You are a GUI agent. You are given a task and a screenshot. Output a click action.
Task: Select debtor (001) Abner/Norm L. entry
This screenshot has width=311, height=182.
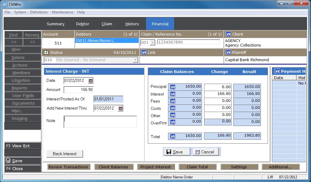pyautogui.click(x=107, y=40)
